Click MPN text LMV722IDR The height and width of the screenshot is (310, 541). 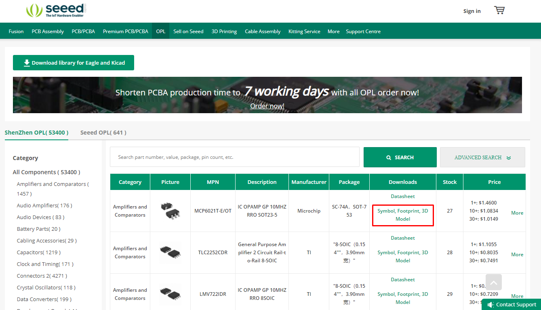(x=213, y=294)
